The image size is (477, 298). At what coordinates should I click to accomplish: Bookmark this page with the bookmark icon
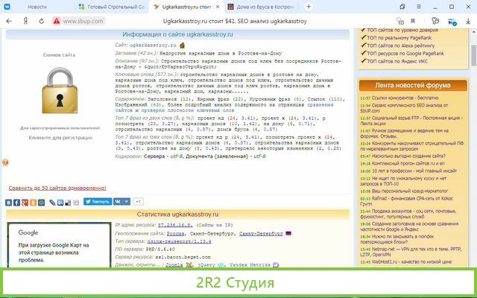click(413, 21)
